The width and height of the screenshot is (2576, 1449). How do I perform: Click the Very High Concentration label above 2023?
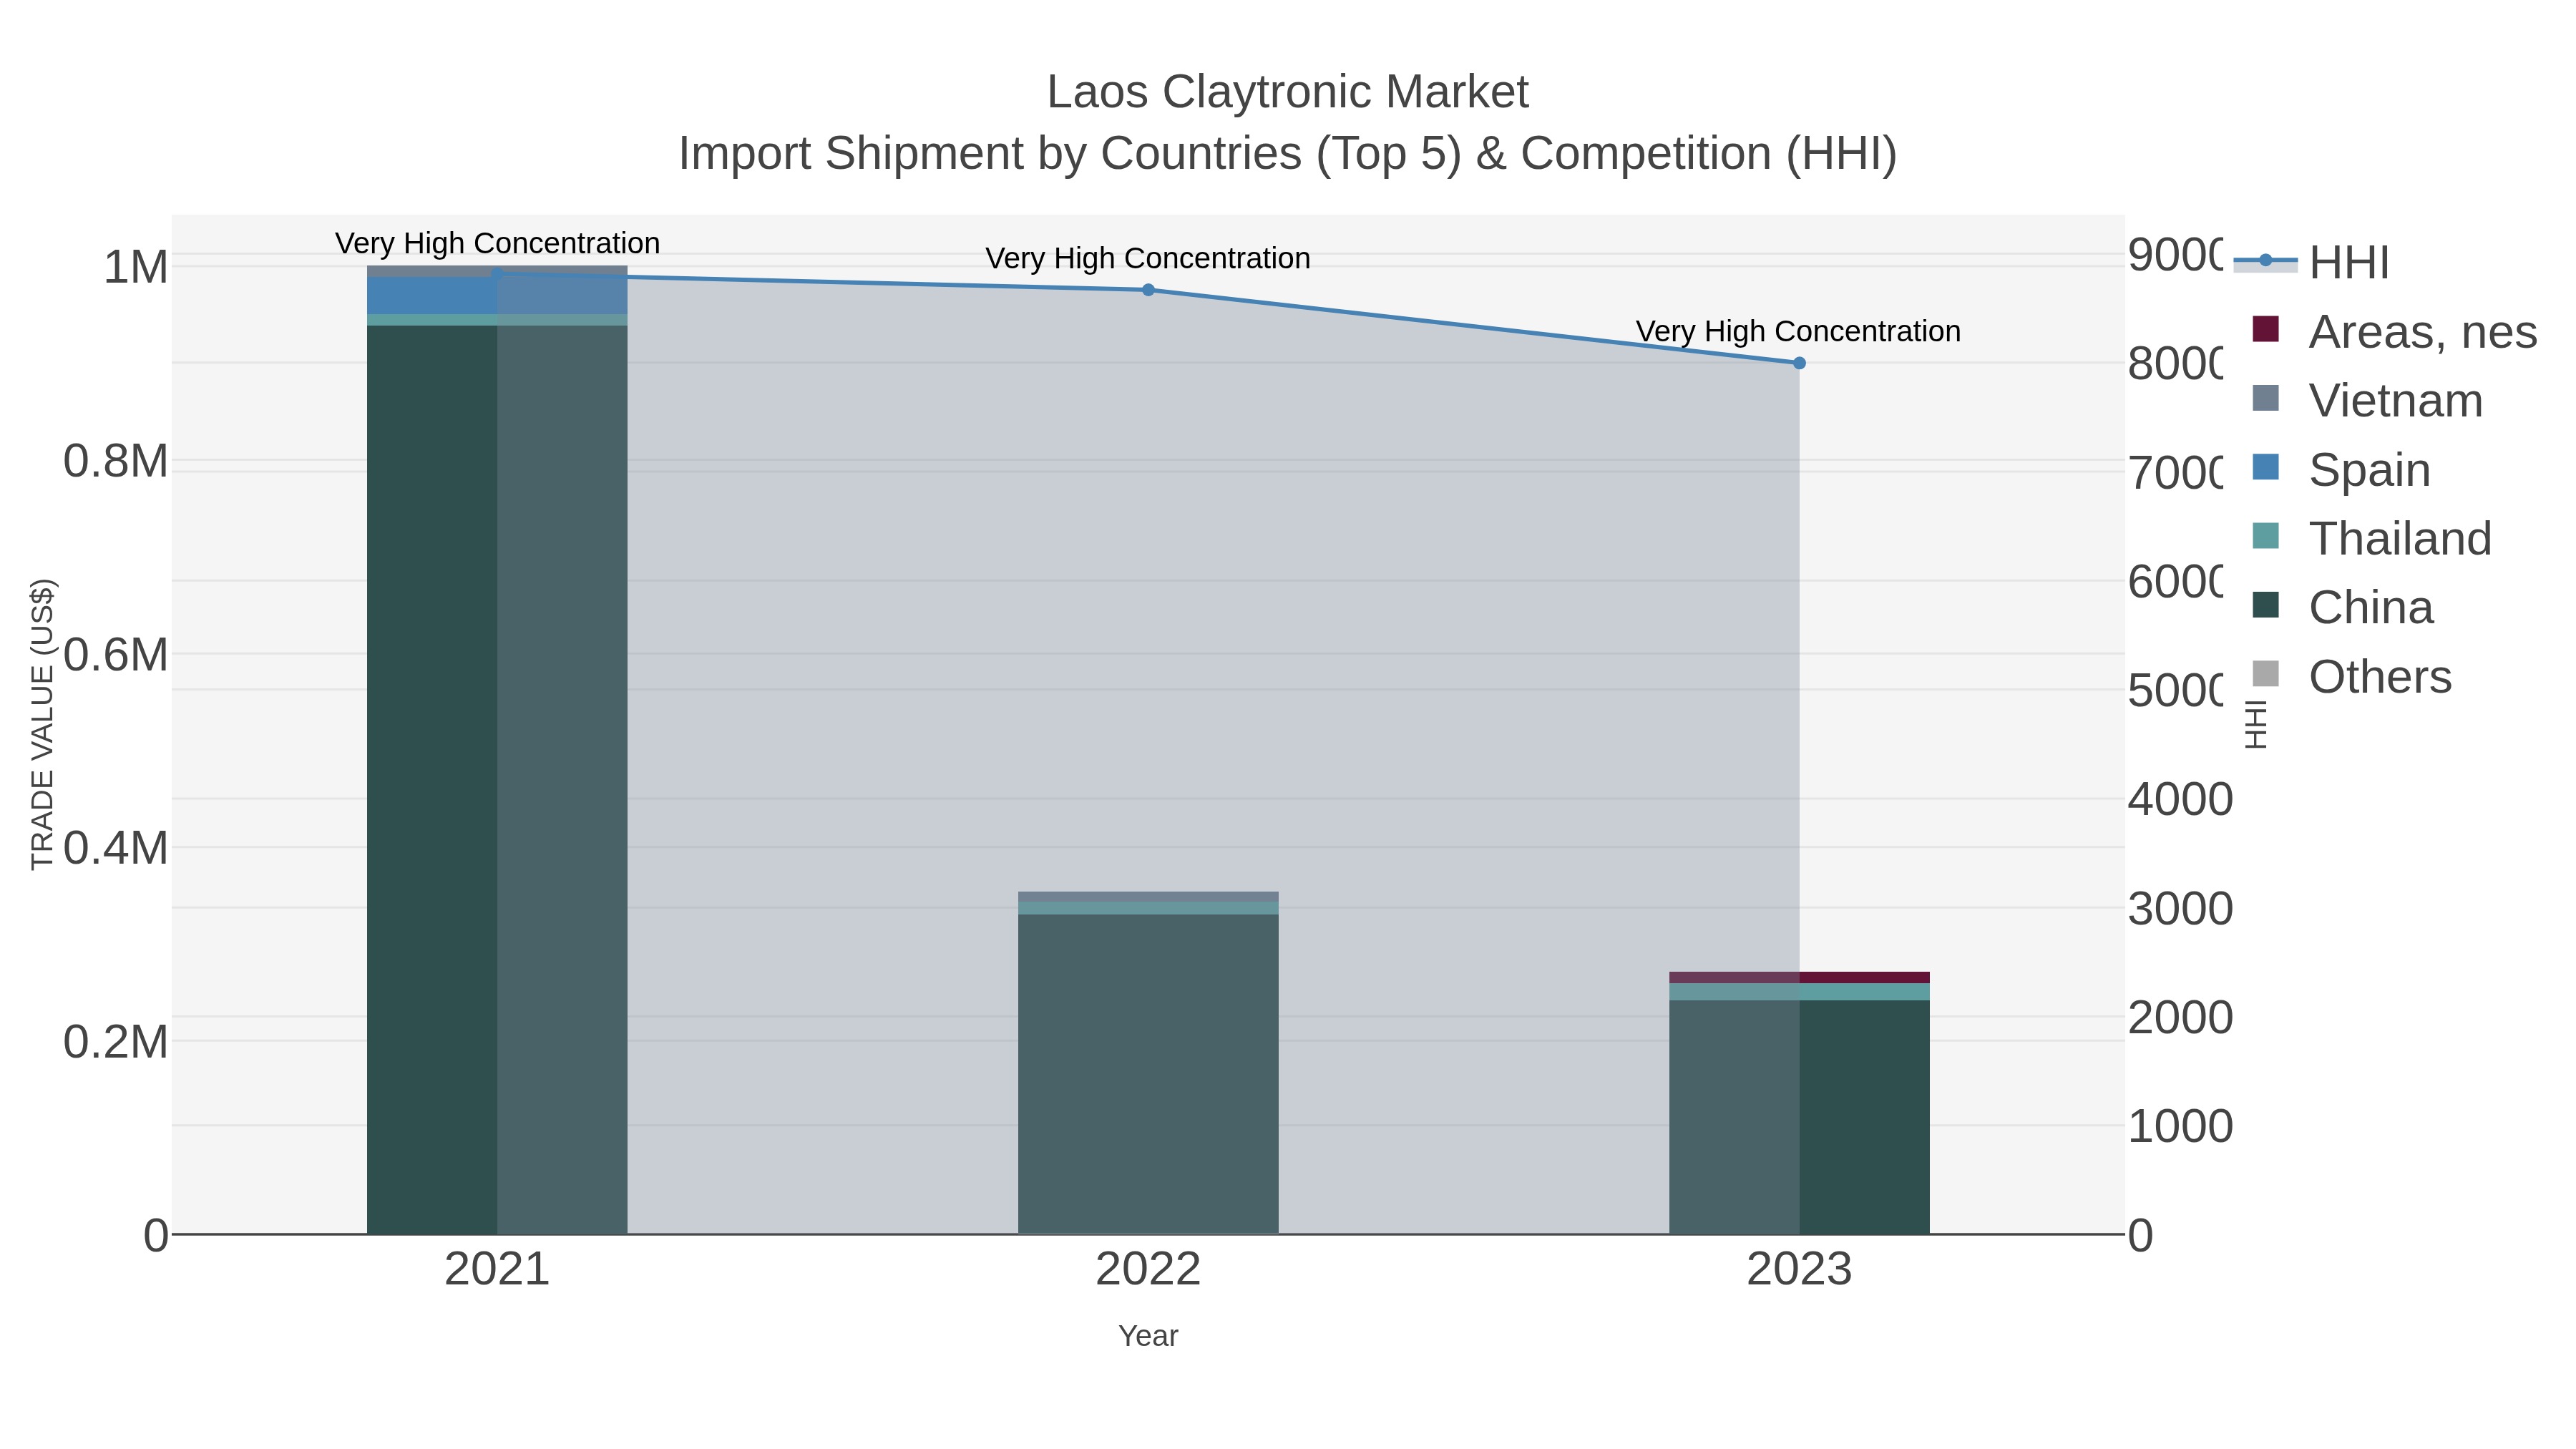click(1798, 331)
